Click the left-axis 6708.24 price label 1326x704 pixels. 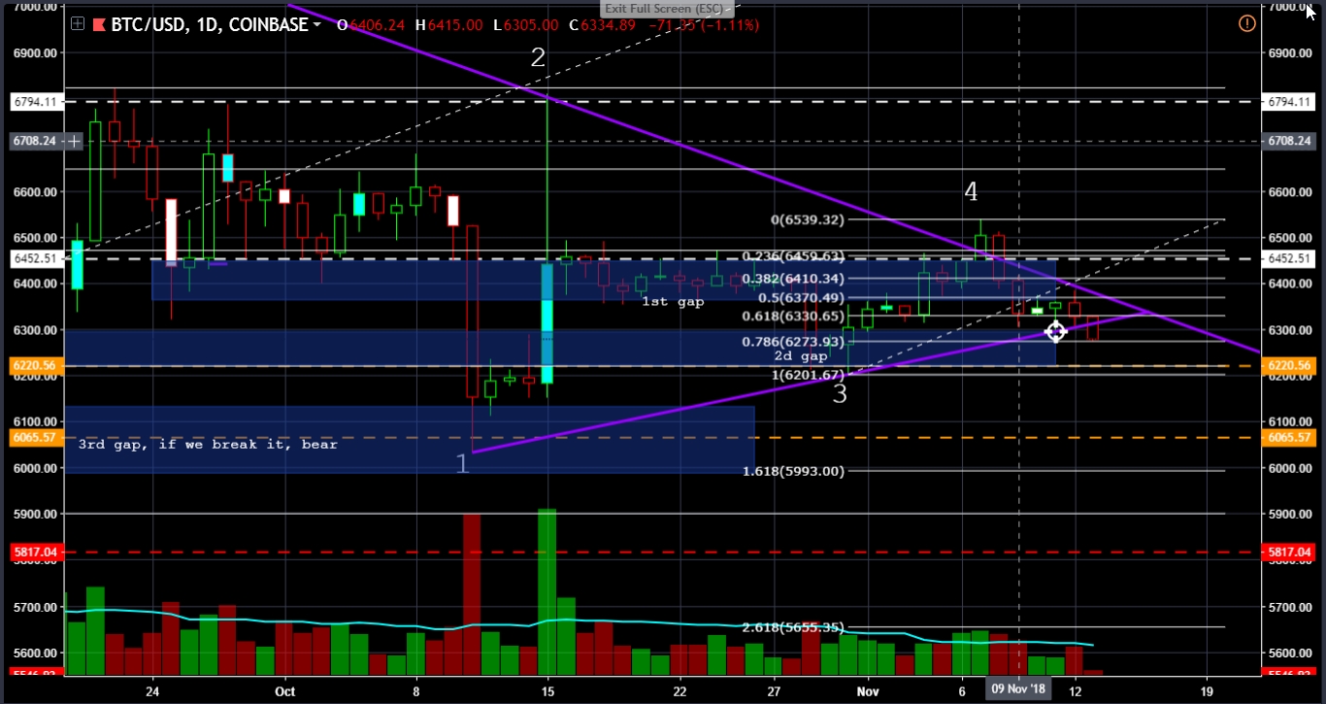tap(37, 141)
